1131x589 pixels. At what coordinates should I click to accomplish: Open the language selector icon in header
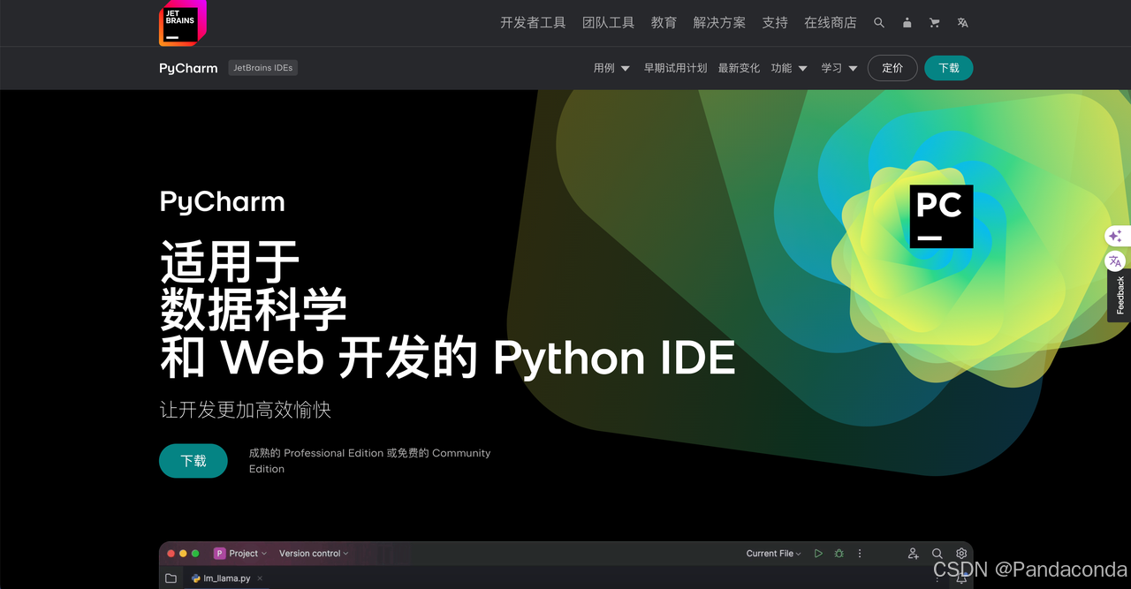(963, 23)
